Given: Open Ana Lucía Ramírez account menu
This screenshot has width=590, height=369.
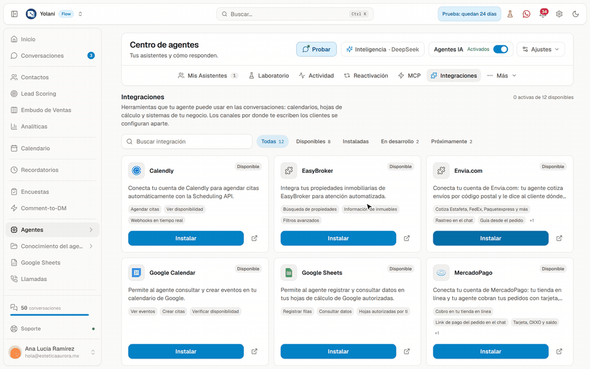Looking at the screenshot, I should pos(52,352).
